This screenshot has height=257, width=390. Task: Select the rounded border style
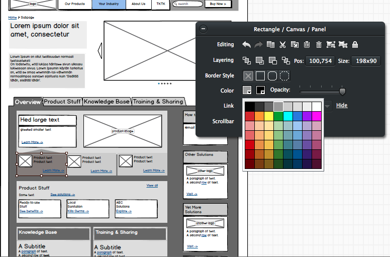pyautogui.click(x=272, y=76)
